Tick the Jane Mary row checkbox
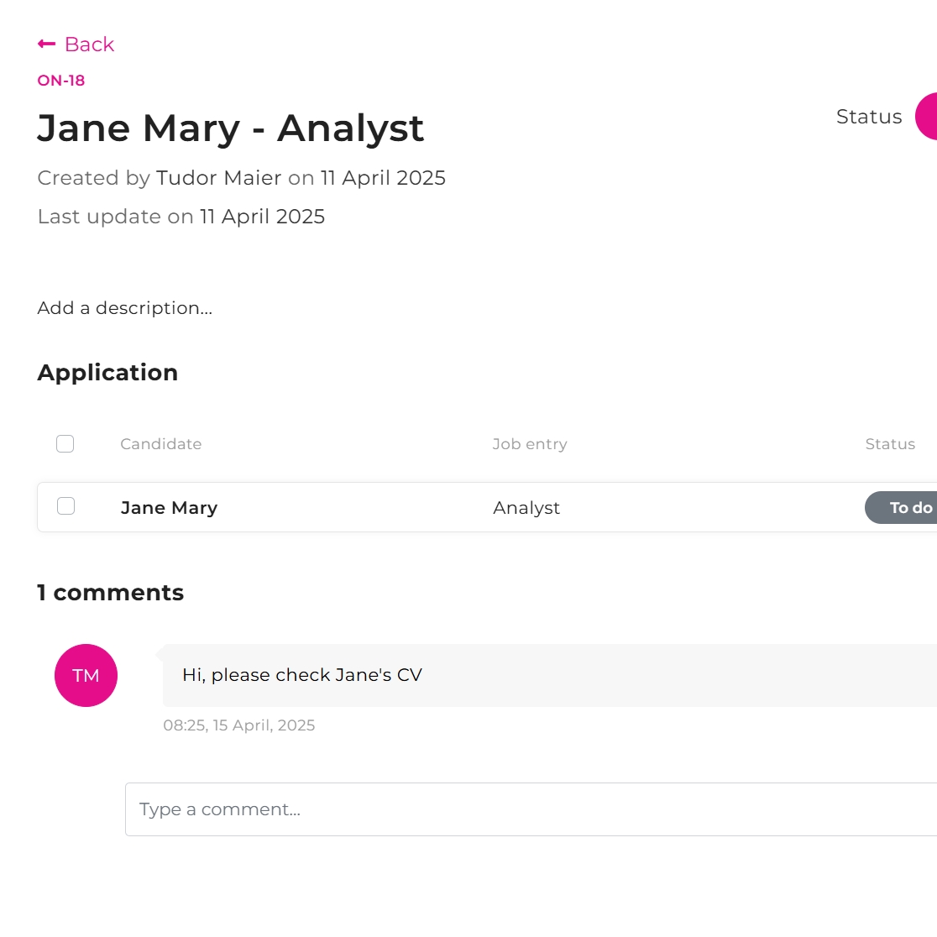 (x=65, y=506)
